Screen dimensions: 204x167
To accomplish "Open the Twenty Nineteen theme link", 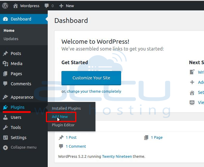I will 117,157.
